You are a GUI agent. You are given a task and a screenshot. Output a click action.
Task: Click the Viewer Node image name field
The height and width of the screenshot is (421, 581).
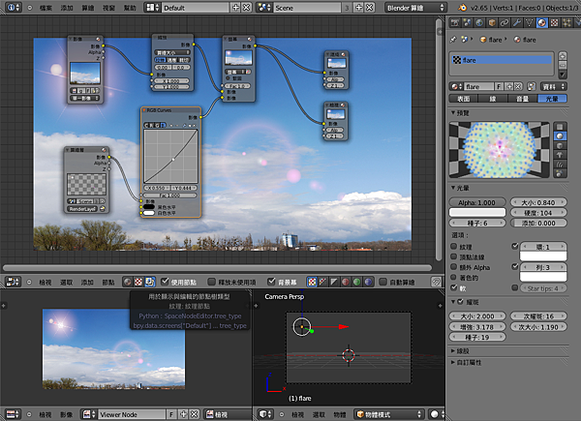tap(132, 414)
